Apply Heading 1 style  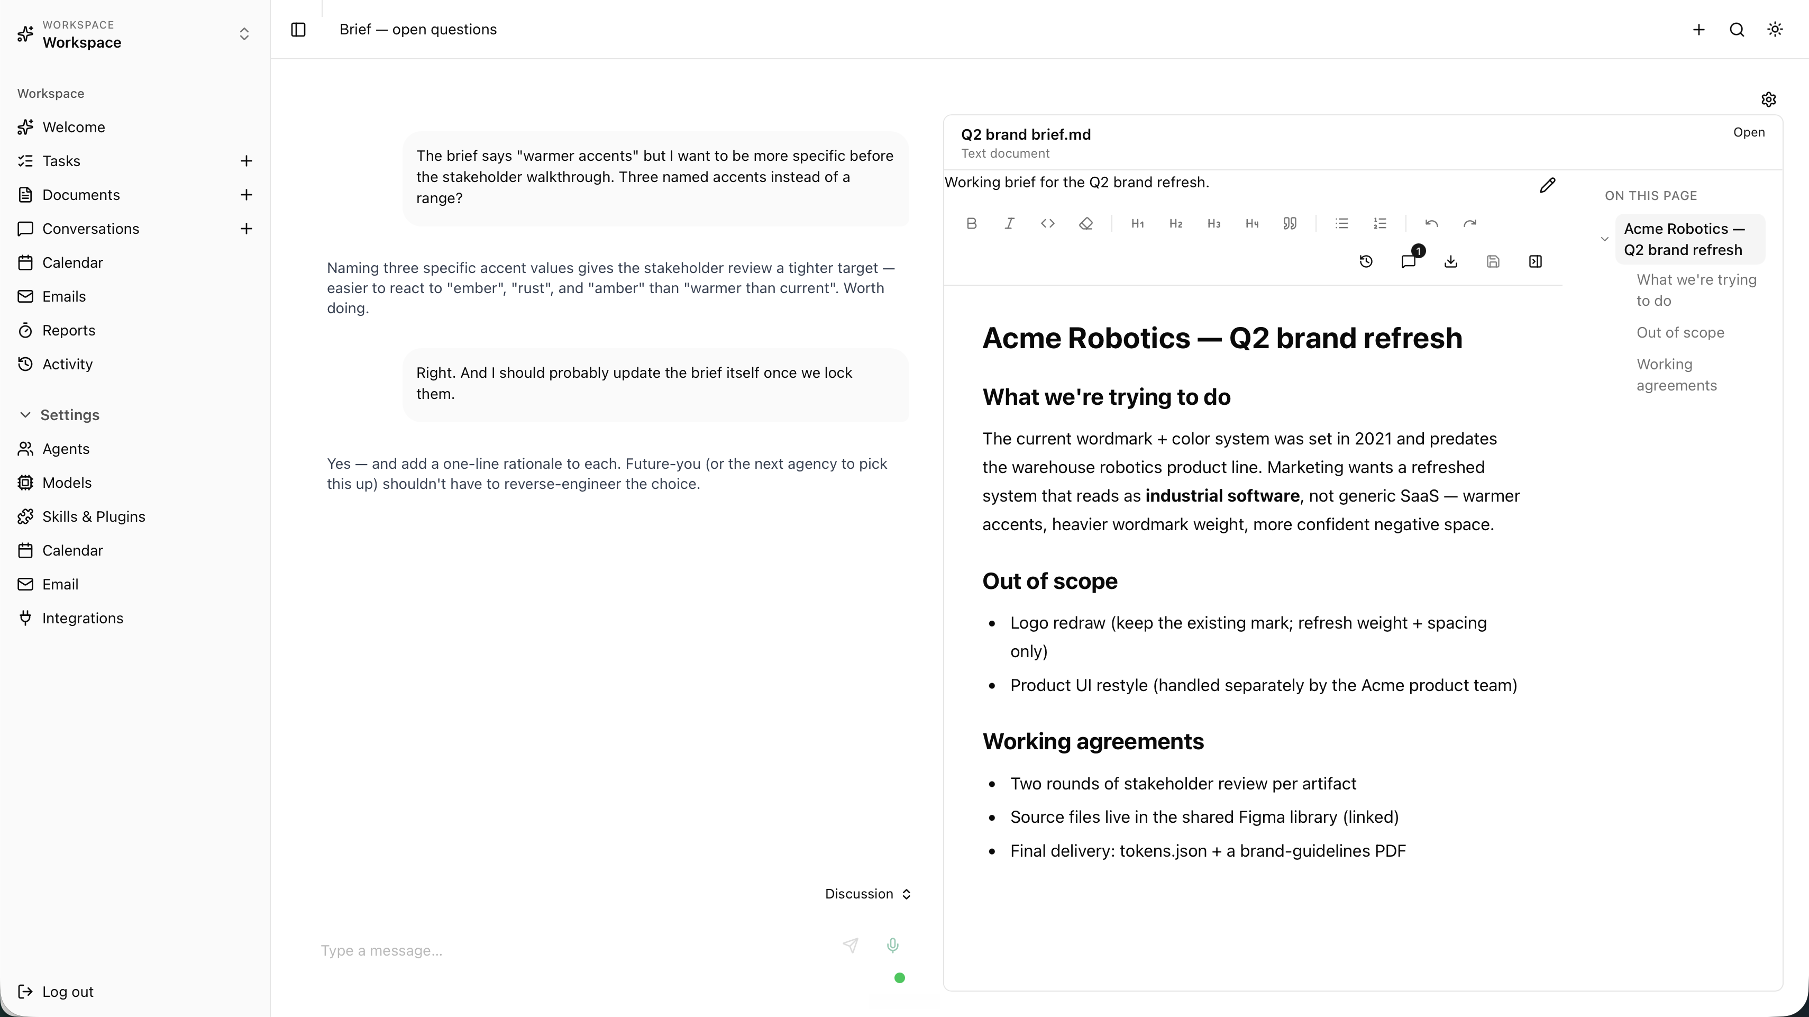tap(1138, 223)
